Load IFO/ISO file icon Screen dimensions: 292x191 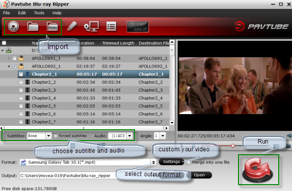[52, 26]
